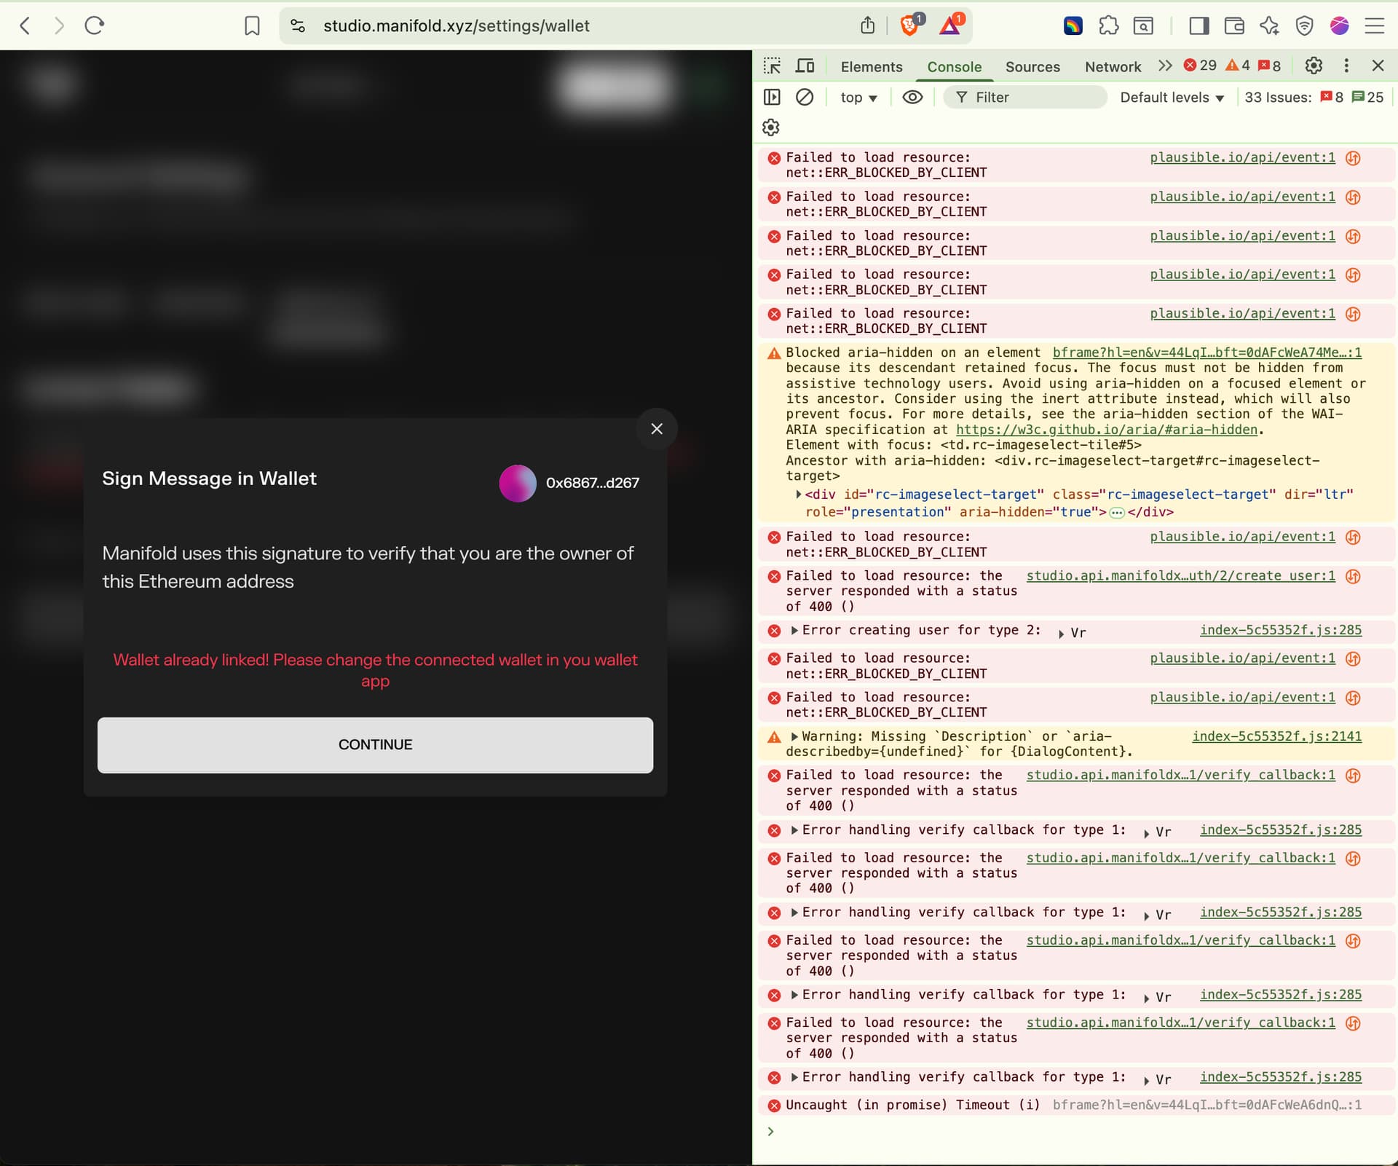Screen dimensions: 1398x1166
Task: Expand more DevTools tabs chevron
Action: 1165,66
